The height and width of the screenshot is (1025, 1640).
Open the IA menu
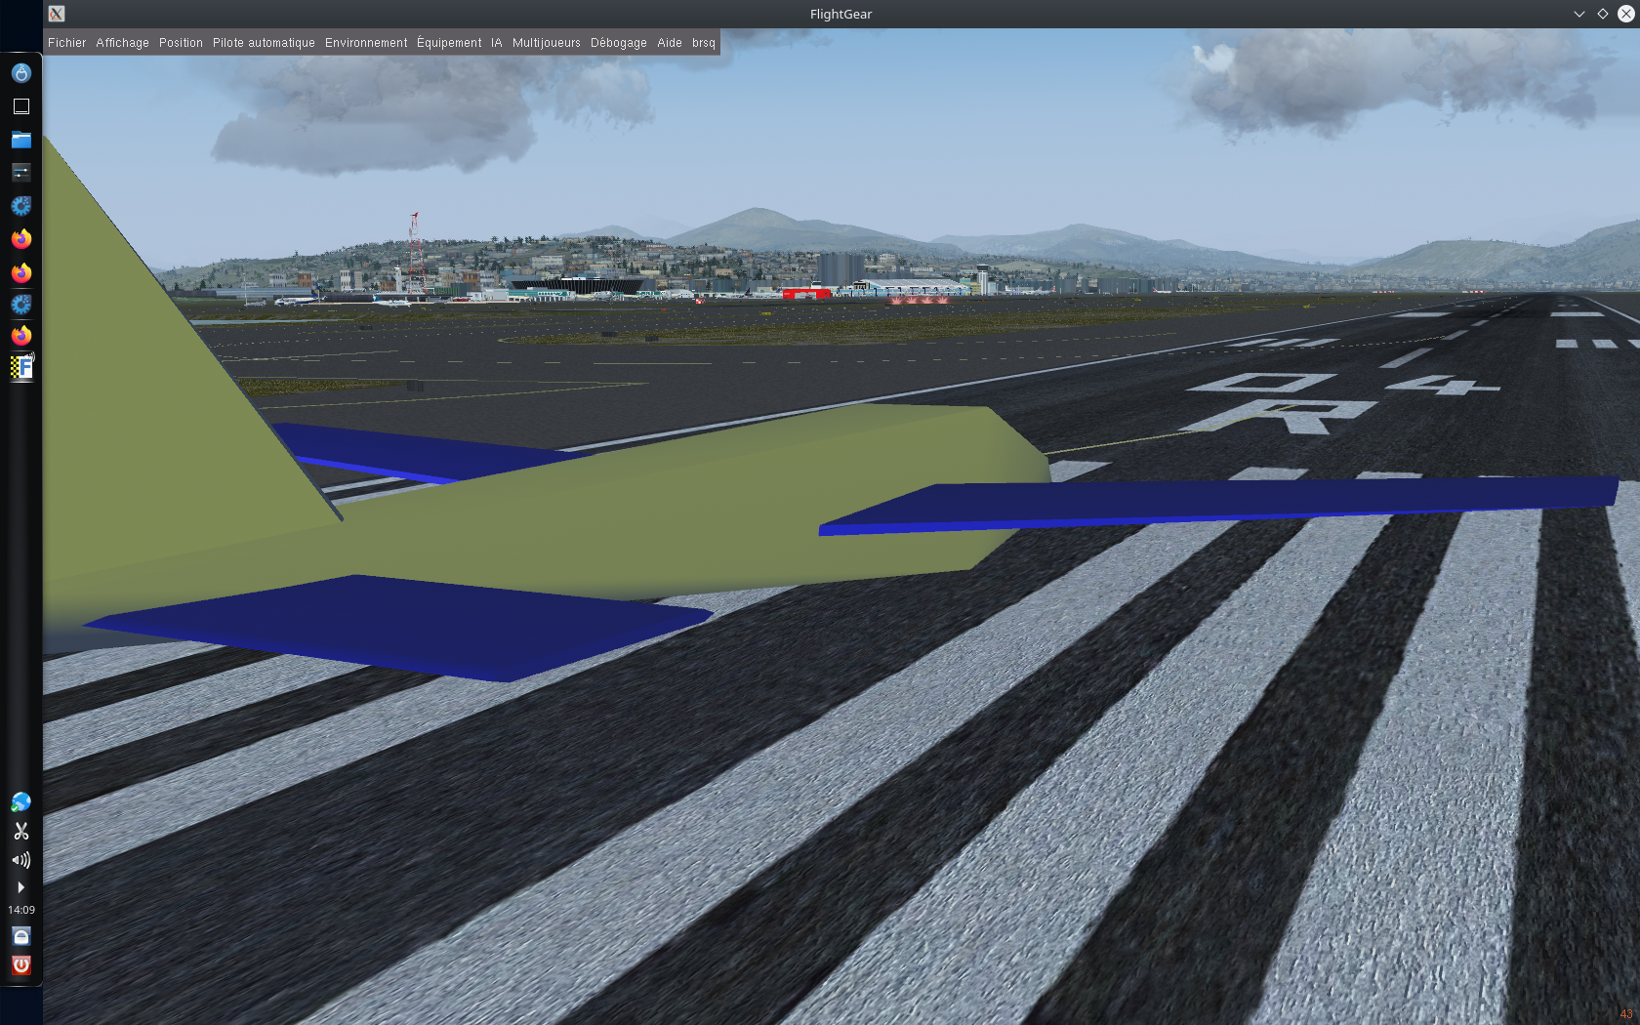tap(496, 43)
